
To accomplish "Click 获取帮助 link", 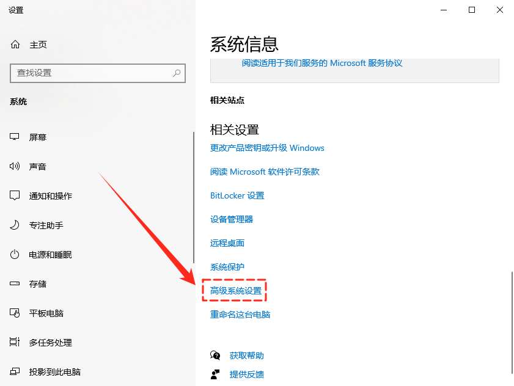I will (x=247, y=355).
